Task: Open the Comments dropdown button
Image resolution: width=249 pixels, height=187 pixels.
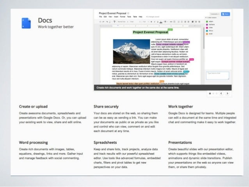Action: 215,14
